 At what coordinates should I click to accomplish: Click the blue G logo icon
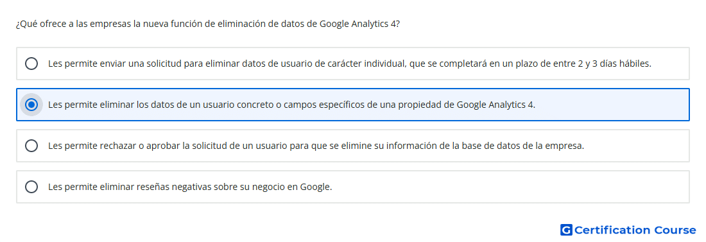(x=566, y=230)
